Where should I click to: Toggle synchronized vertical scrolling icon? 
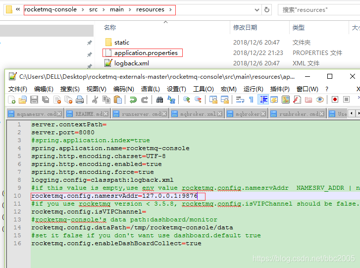(x=213, y=100)
